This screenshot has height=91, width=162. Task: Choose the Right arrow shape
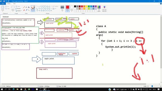click(x=46, y=8)
